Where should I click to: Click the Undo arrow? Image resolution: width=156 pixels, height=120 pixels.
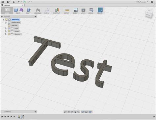pyautogui.click(x=19, y=2)
